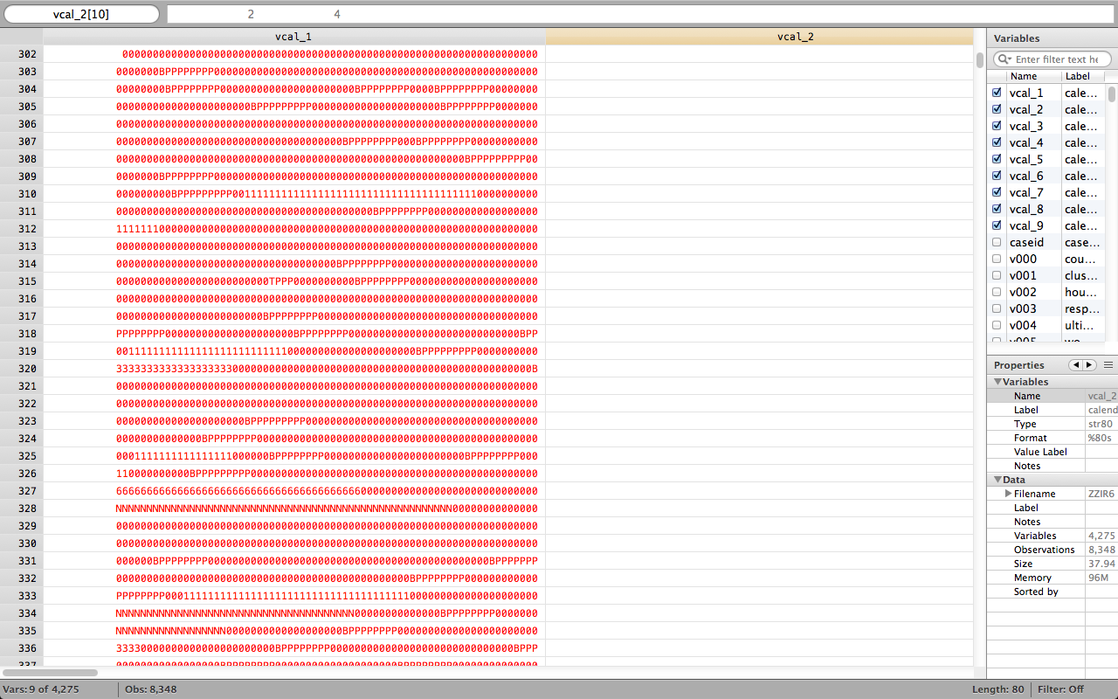Enable the caseid variable checkbox
Screen dimensions: 1118x699
997,242
